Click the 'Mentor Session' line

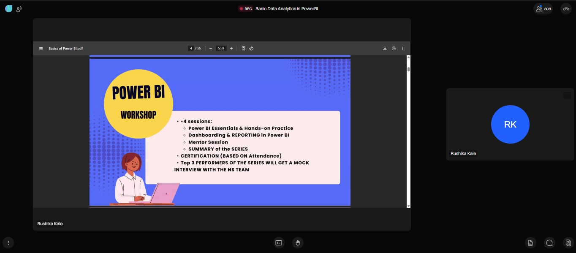point(208,142)
